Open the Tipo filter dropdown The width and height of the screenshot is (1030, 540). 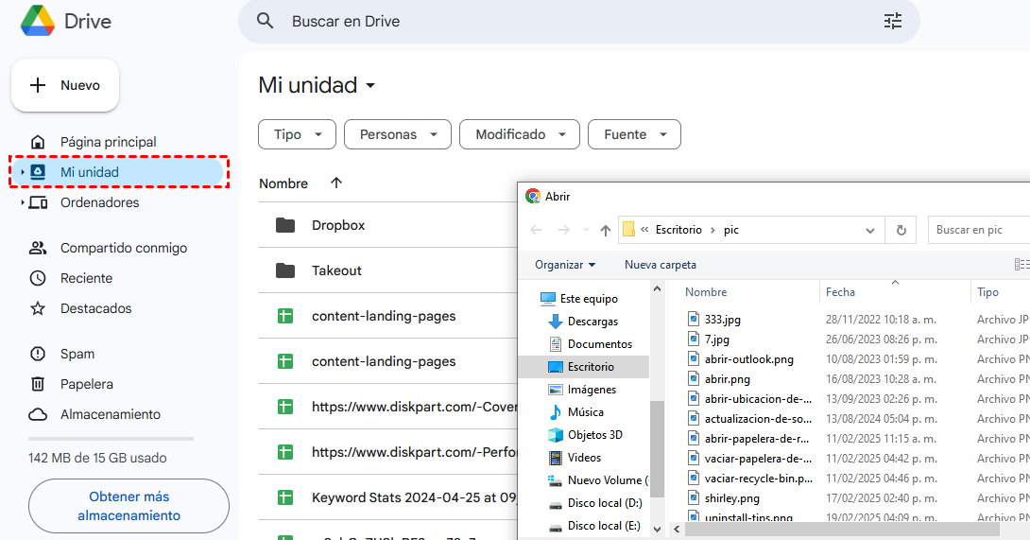coord(297,134)
